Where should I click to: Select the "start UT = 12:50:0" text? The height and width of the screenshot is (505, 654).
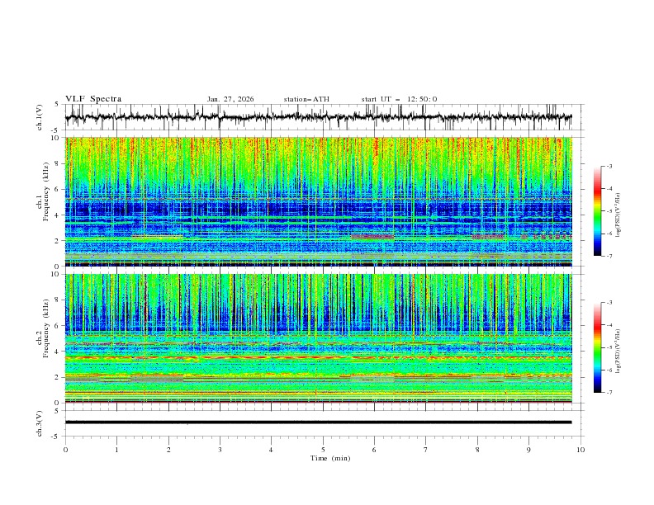[399, 99]
